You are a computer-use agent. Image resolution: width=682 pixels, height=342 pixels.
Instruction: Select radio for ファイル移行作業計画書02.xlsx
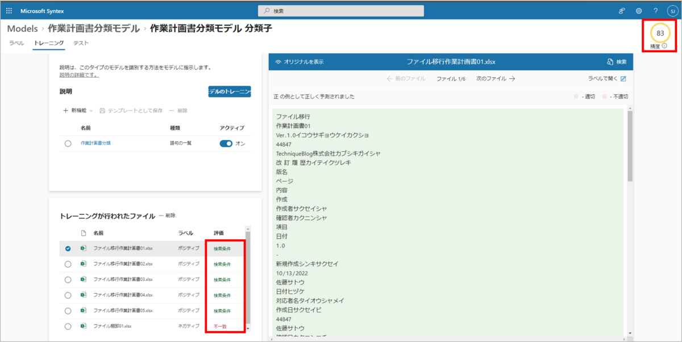68,264
